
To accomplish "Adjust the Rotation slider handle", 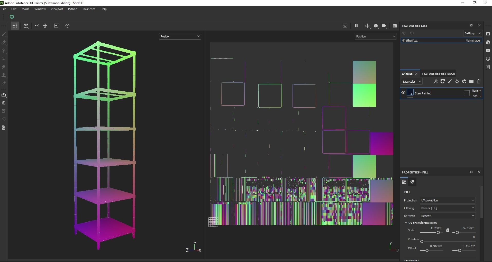I will click(x=422, y=241).
